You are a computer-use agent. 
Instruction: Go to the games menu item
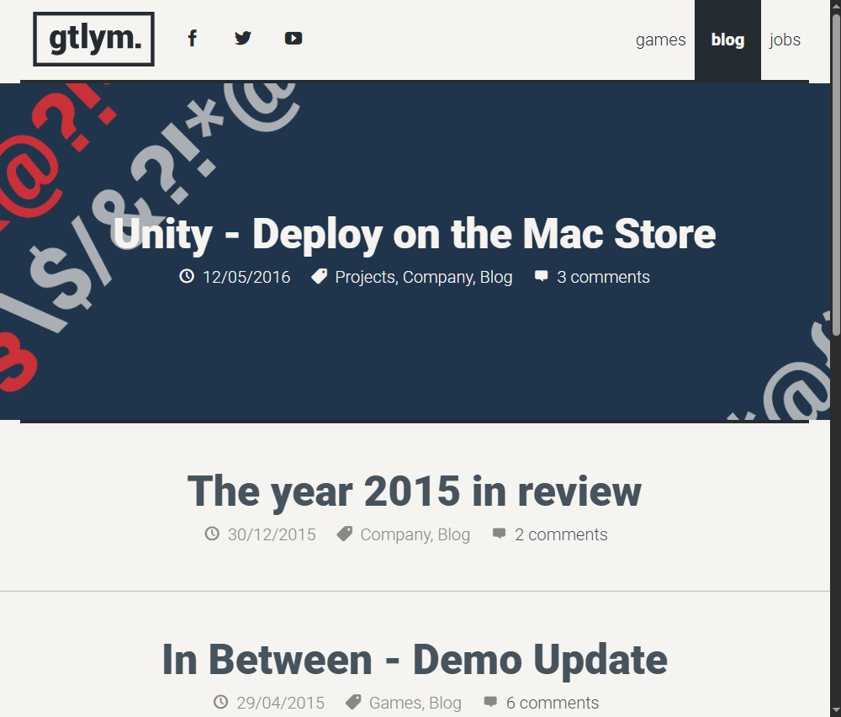[661, 40]
